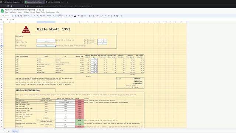This screenshot has height=133, width=236.
Task: Click the document title text
Action: tap(20, 10)
